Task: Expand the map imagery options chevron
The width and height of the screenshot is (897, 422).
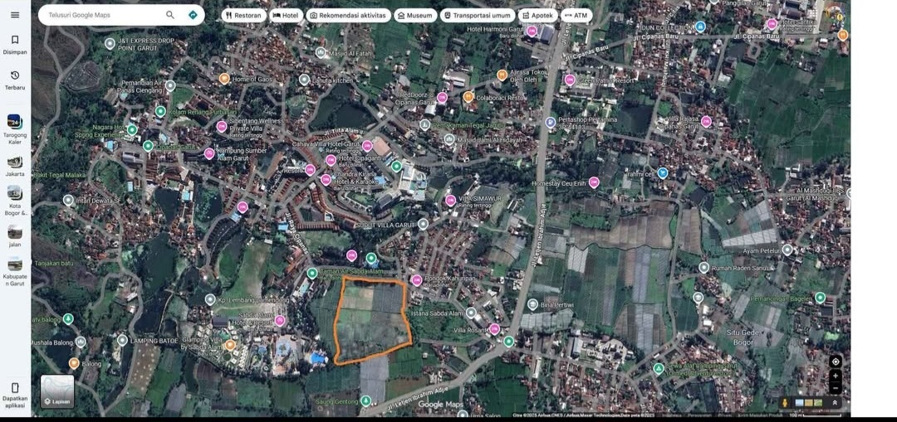Action: point(835,403)
